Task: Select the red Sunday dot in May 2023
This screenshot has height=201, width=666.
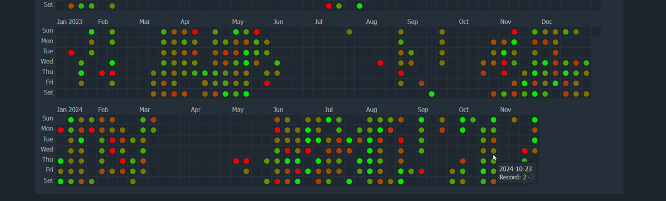Action: tap(256, 32)
